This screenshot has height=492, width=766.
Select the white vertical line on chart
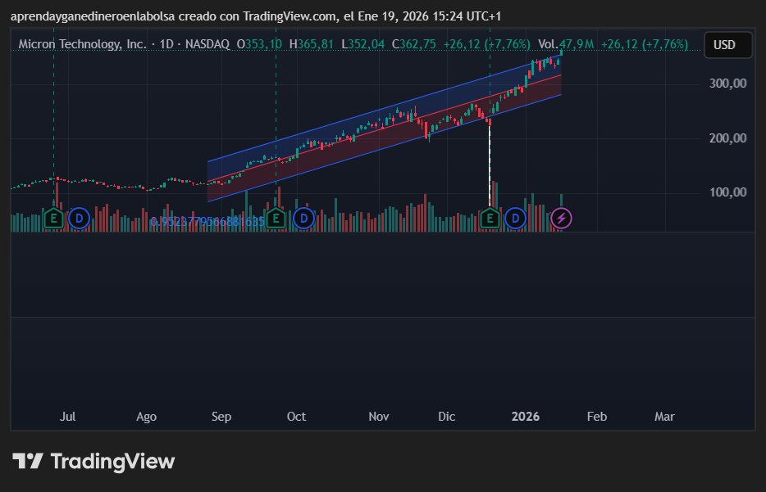tap(490, 164)
